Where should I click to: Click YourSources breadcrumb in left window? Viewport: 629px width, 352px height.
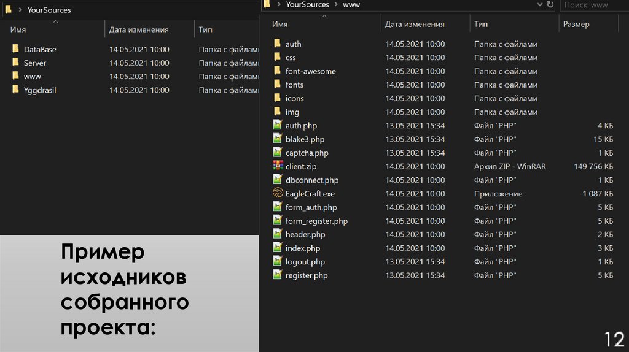click(49, 10)
